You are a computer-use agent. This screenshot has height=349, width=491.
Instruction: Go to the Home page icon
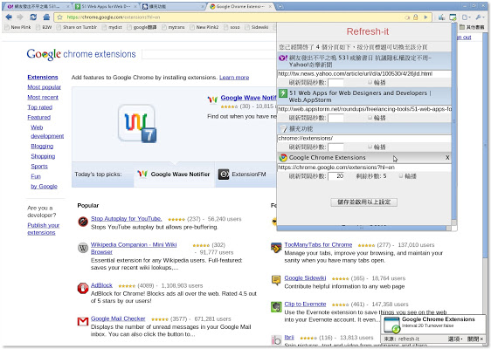(46, 17)
